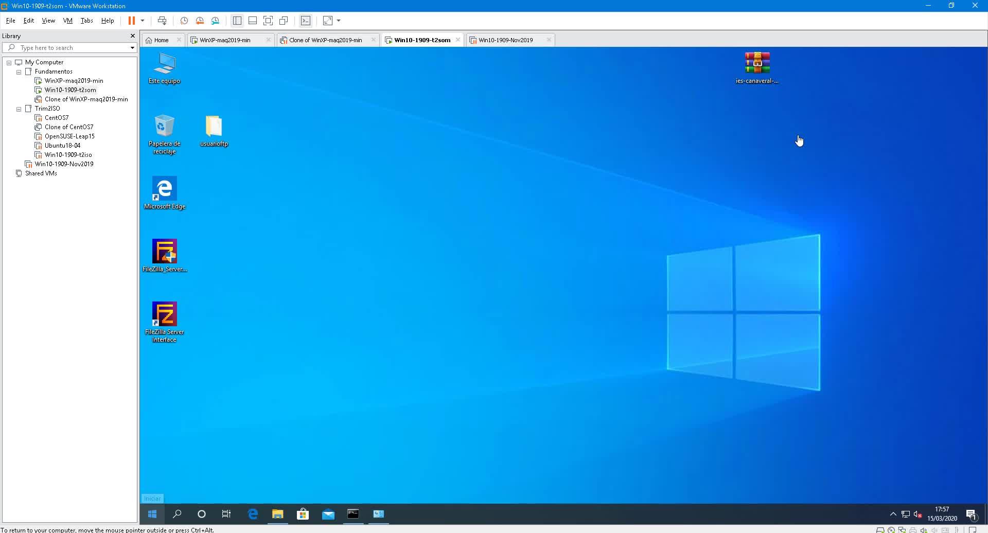
Task: Select the usuarioftp folder on the desktop
Action: coord(214,131)
